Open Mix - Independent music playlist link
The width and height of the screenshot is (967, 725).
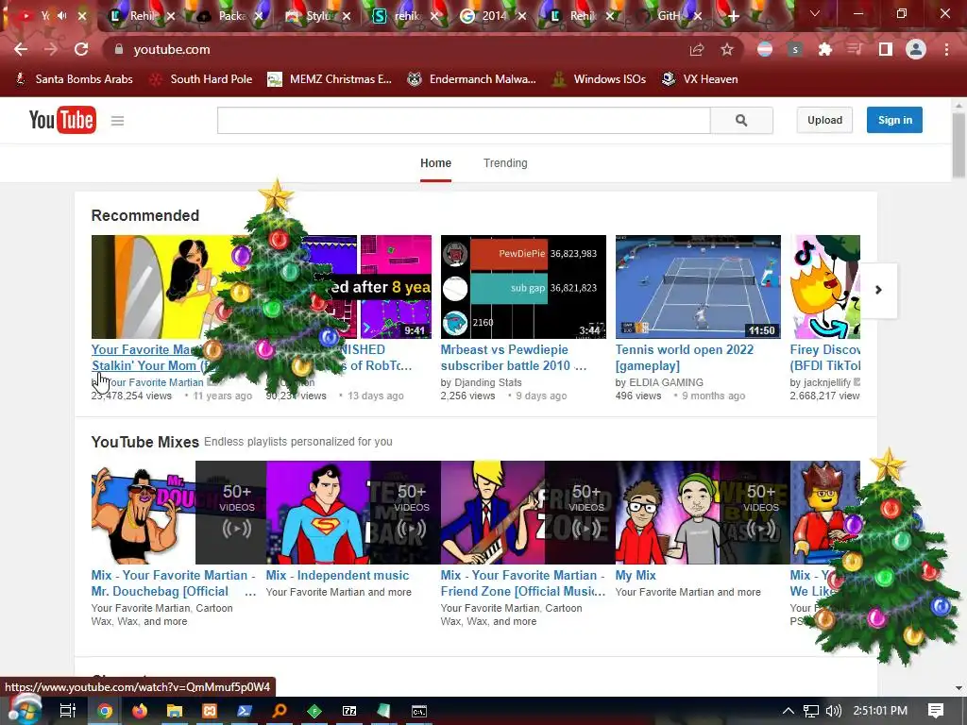click(x=337, y=575)
